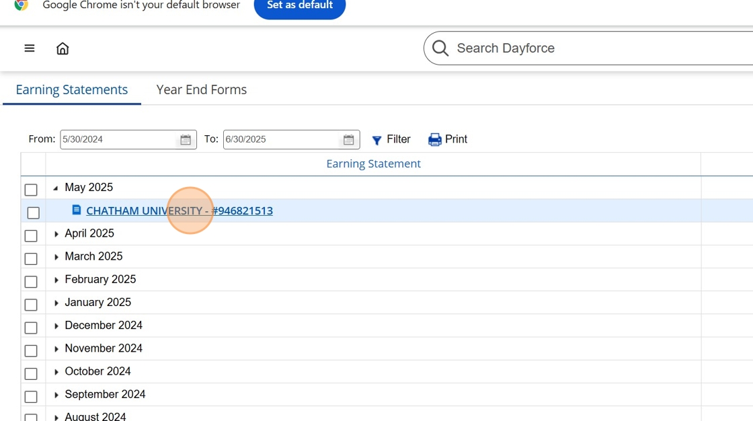Screen dimensions: 753x421
Task: Expand the December 2024 group arrow
Action: [x=56, y=326]
